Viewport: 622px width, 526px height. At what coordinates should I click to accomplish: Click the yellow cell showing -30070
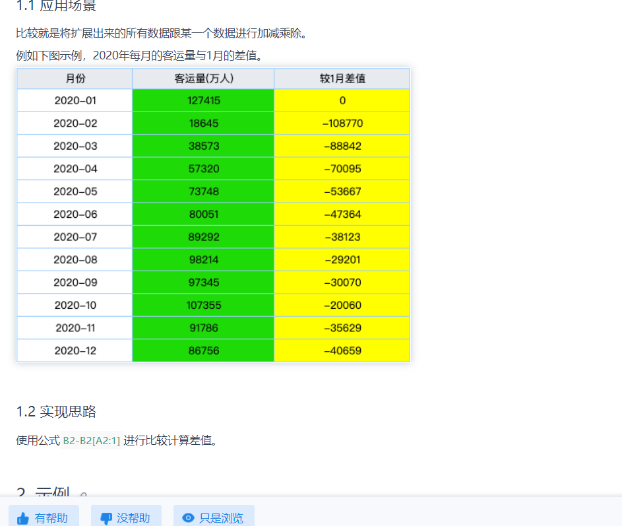click(x=342, y=282)
